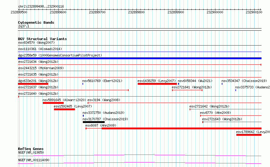Open esv2721635 (Wong2012b) variant label
This screenshot has width=270, height=167.
coord(38,74)
